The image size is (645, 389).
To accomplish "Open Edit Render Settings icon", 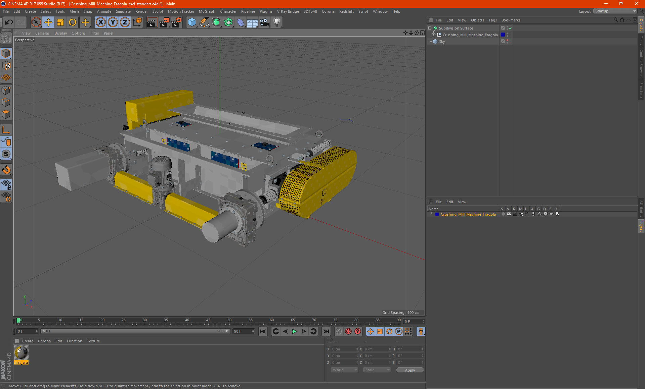I will (x=176, y=22).
